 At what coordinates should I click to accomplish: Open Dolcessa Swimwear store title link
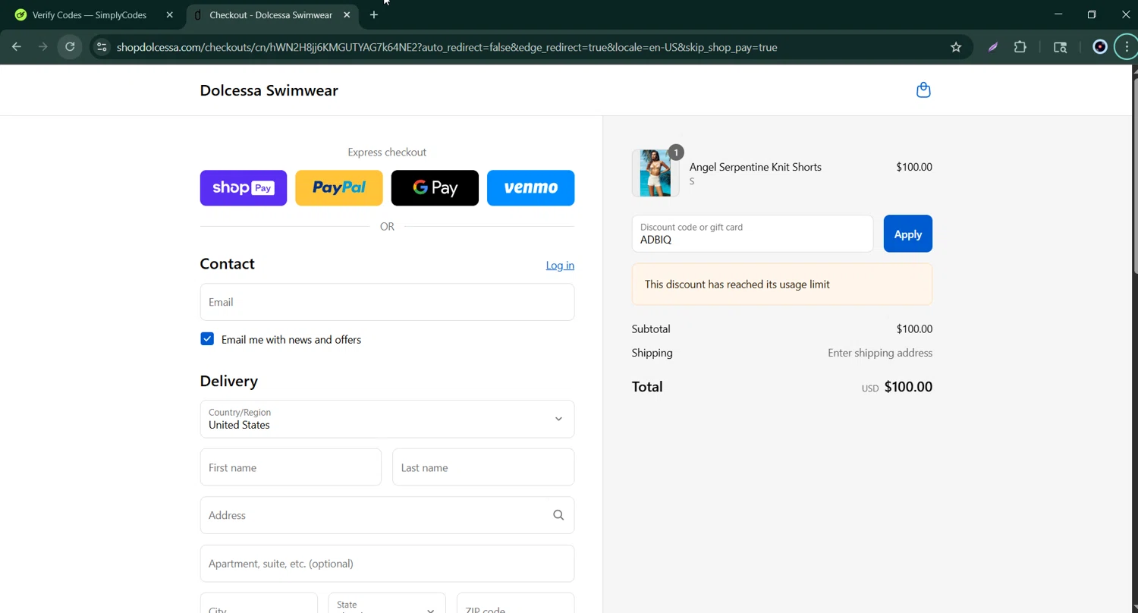tap(269, 90)
